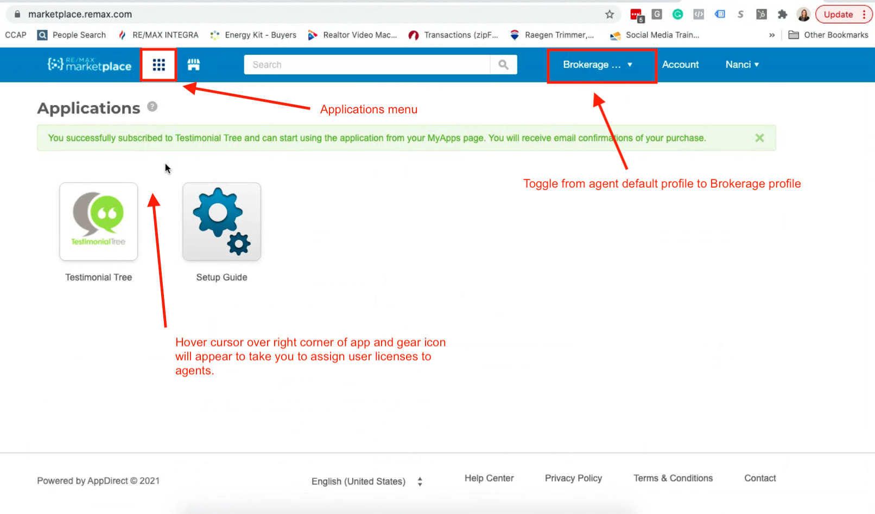The image size is (875, 514).
Task: Click the site lock icon
Action: 17,15
